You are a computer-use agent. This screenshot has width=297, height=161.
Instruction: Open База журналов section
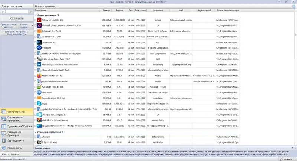click(17, 141)
